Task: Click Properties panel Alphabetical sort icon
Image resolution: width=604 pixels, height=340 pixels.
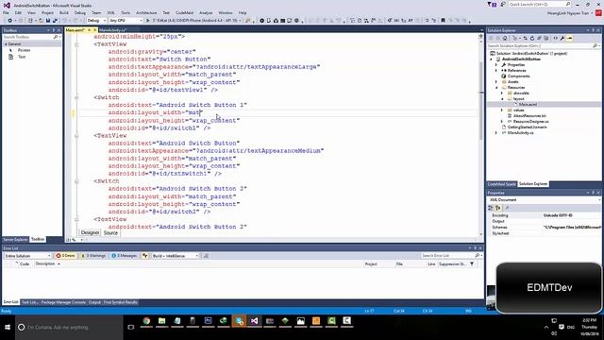Action: pos(497,208)
